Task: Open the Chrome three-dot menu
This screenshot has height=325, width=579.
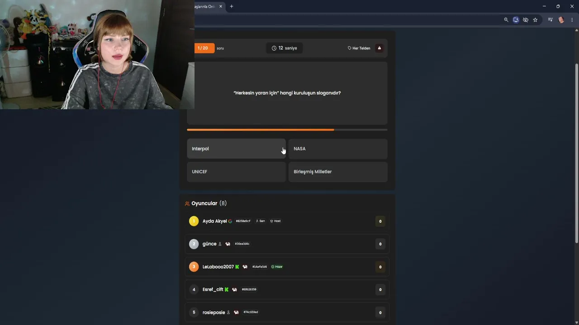Action: [572, 20]
